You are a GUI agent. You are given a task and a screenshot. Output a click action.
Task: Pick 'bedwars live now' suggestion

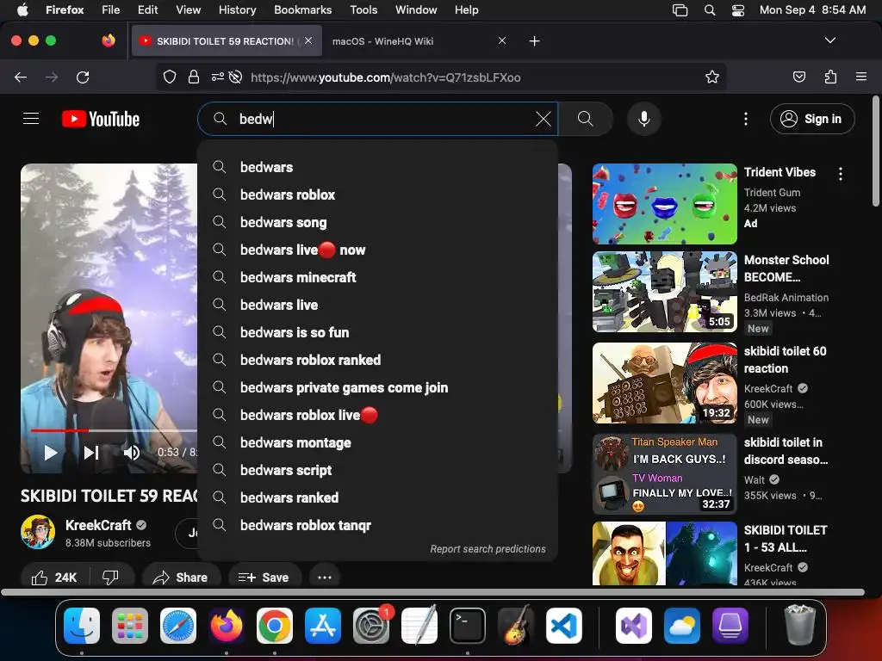pos(377,250)
